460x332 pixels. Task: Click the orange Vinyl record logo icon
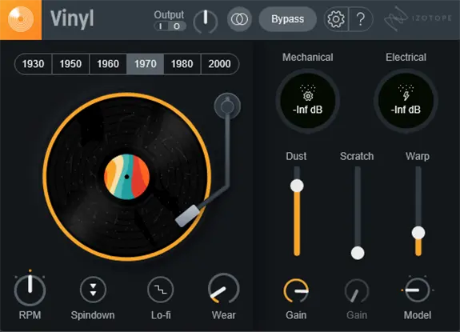point(21,19)
